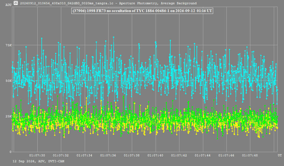Click the 01:07:32 time label
The width and height of the screenshot is (284, 166).
(61, 155)
